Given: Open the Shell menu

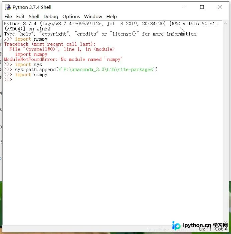Looking at the screenshot, I should click(x=34, y=16).
